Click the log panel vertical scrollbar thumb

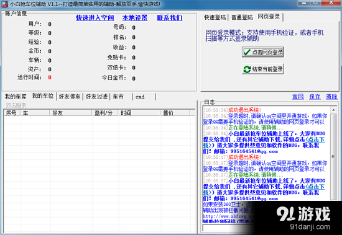(333, 156)
